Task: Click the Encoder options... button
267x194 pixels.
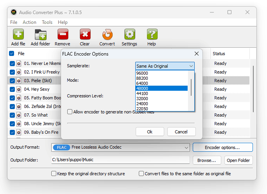Action: tap(222, 147)
